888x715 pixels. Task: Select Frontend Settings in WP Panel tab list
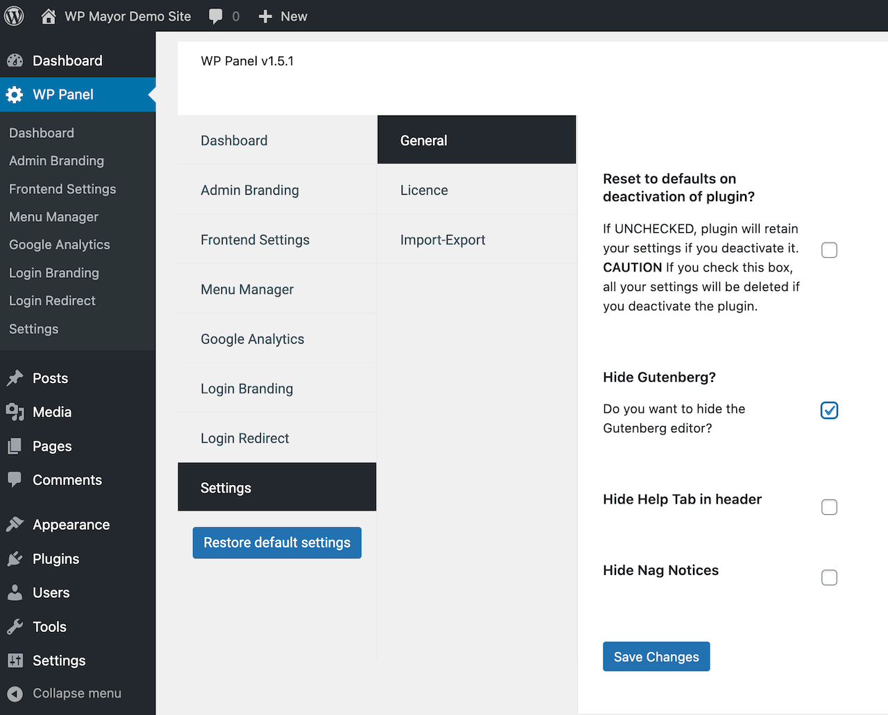[277, 240]
